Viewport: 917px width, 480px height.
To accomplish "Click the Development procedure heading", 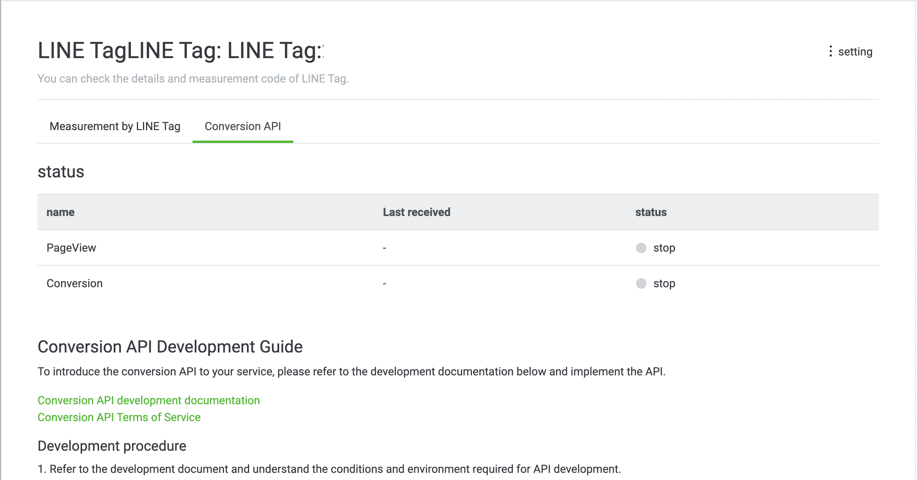I will click(112, 446).
